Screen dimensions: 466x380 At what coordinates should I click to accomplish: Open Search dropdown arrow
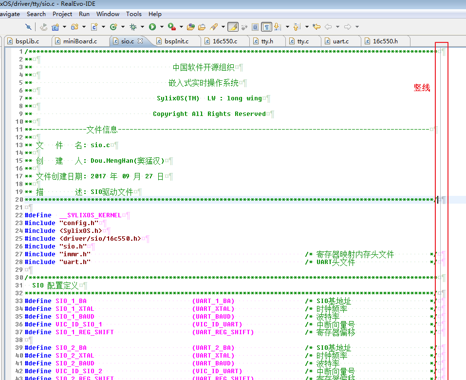pyautogui.click(x=223, y=27)
